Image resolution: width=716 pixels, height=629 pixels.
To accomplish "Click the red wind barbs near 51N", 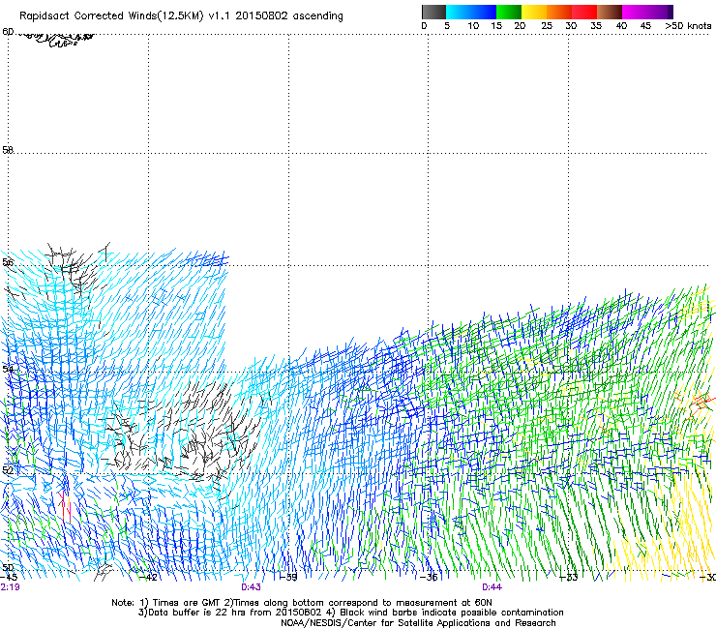I will [x=65, y=506].
